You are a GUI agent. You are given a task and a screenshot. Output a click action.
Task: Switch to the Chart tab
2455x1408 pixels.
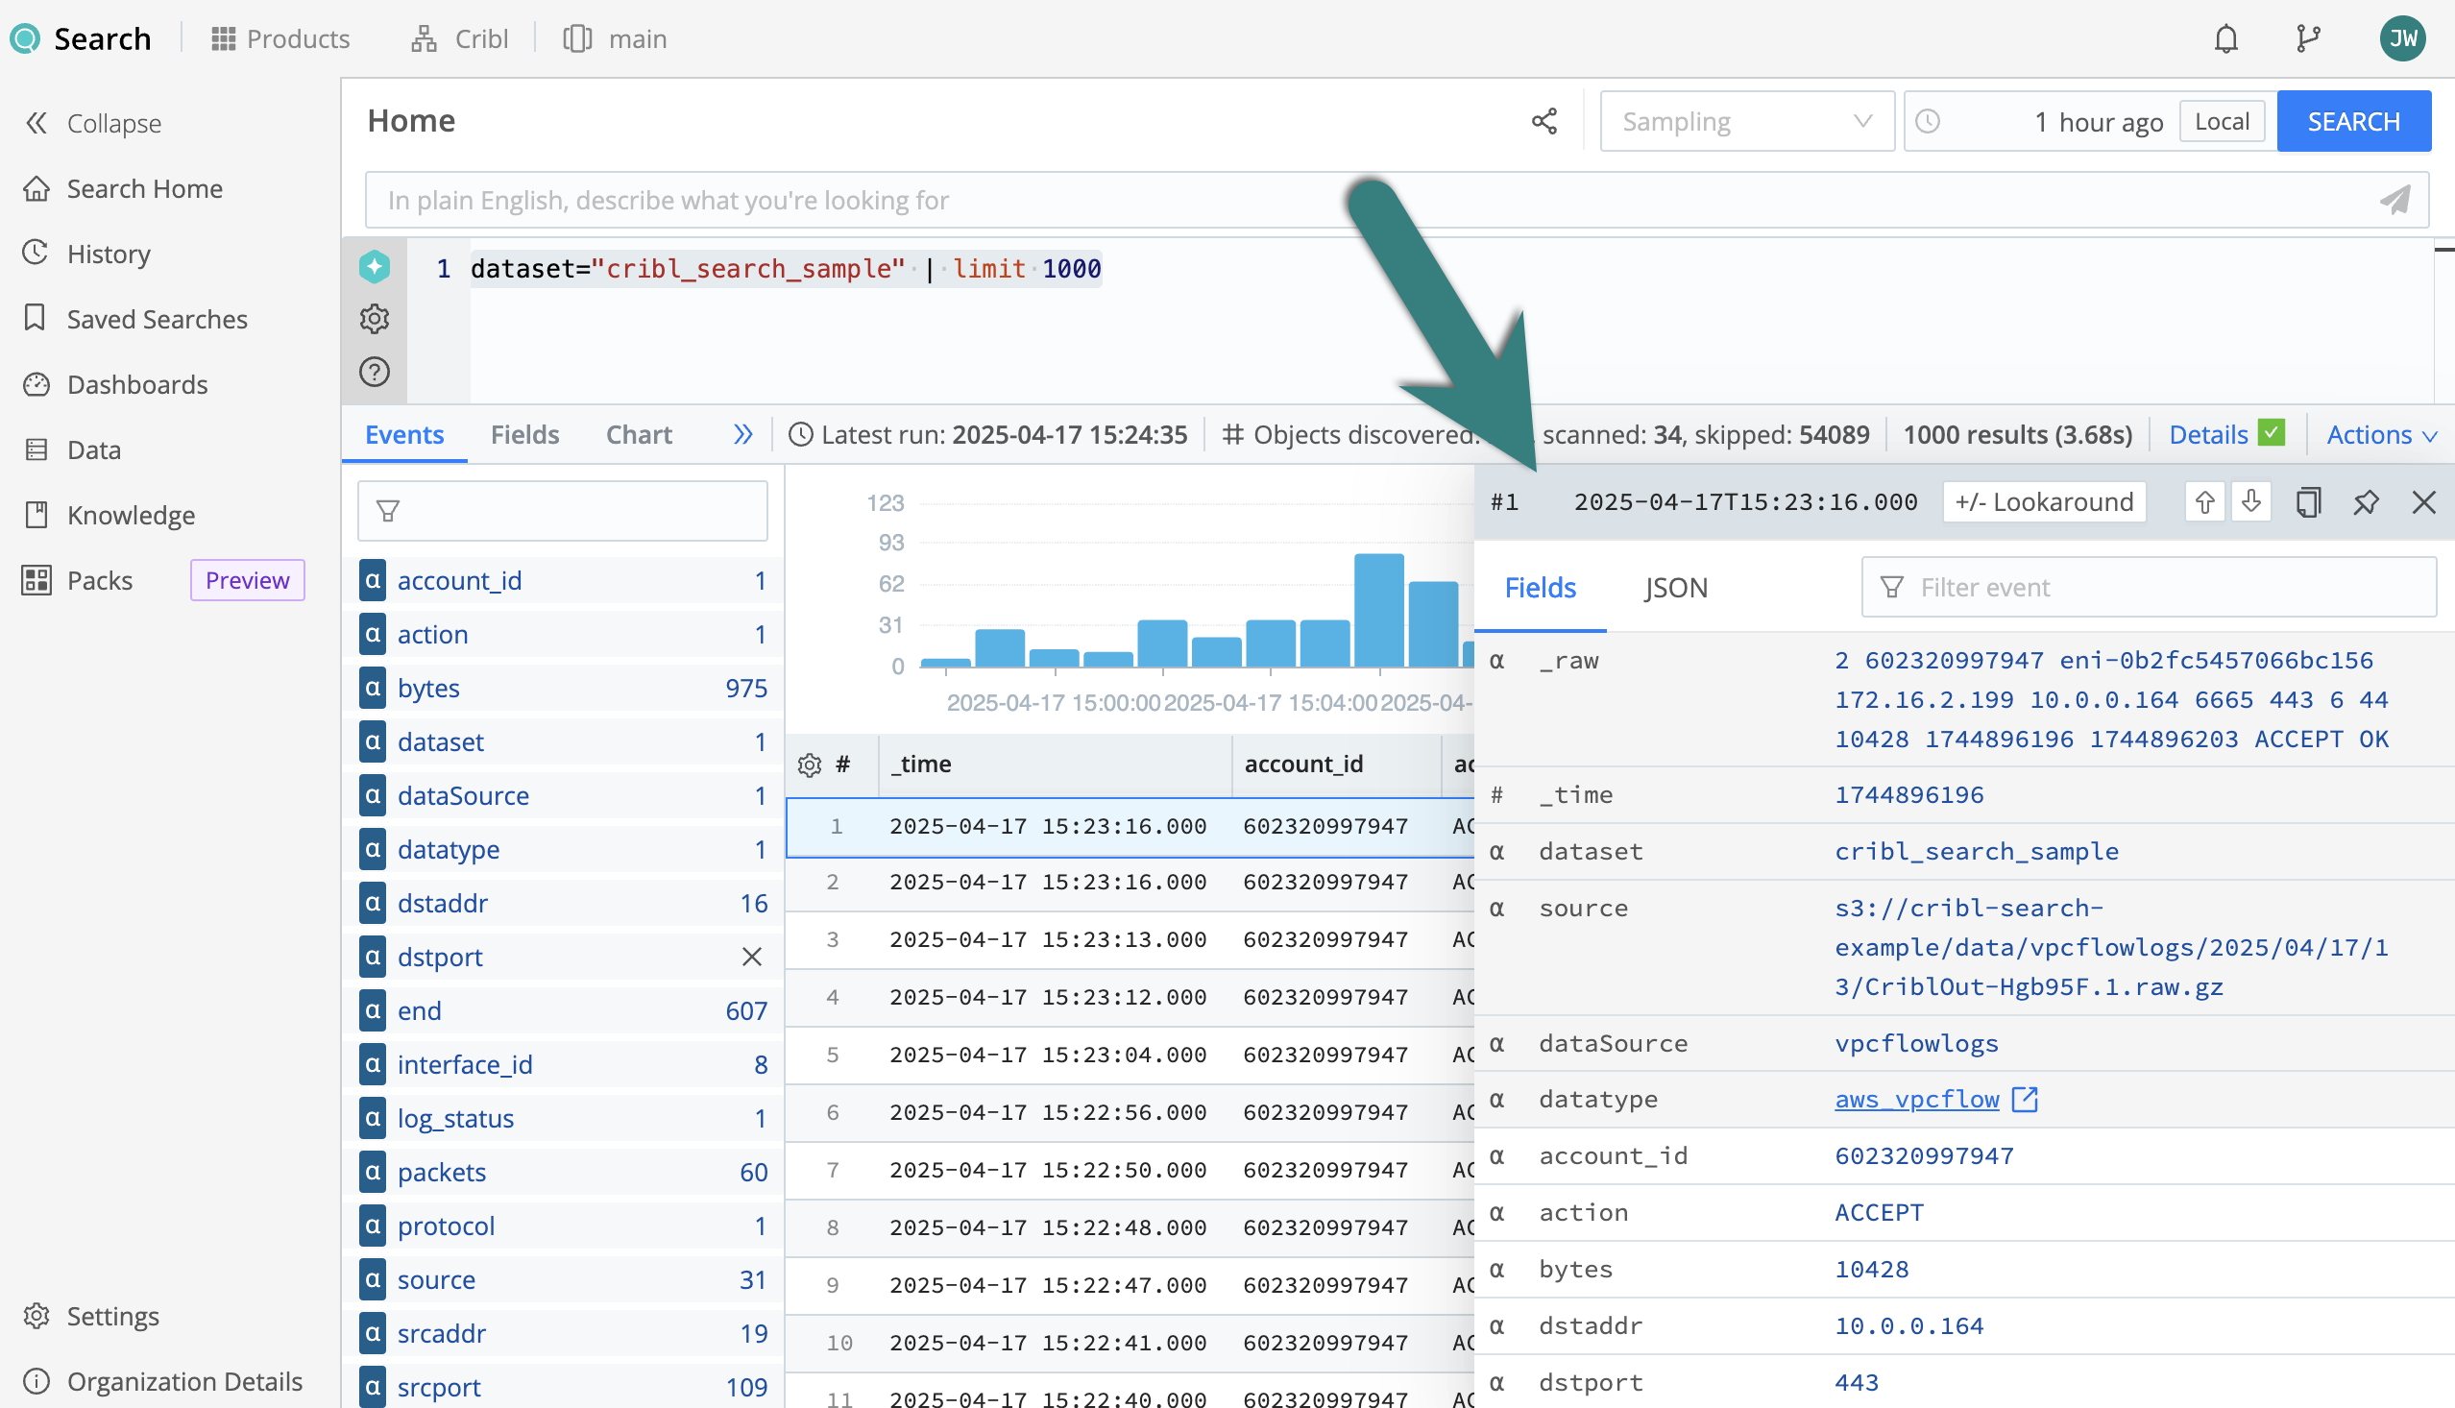point(638,434)
